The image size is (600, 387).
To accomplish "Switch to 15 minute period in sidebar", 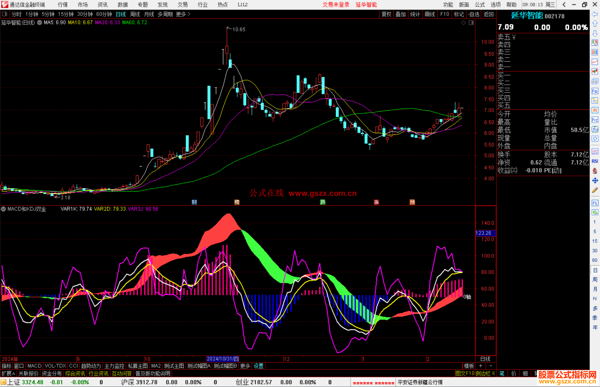I will pos(595,241).
